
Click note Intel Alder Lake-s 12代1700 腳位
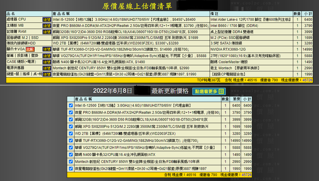coord(251,20)
